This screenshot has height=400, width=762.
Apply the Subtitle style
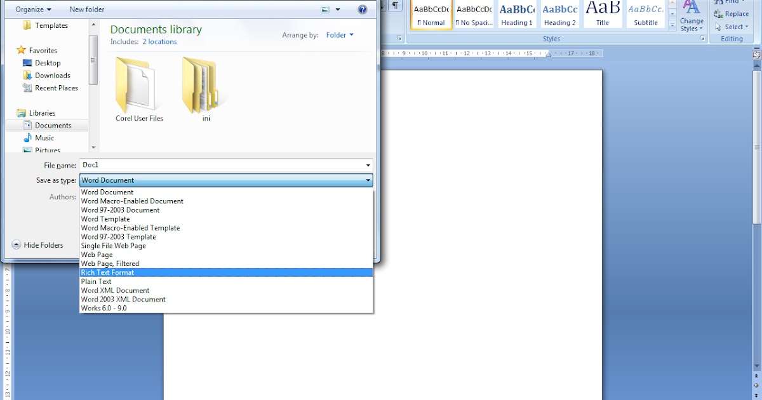[x=646, y=15]
